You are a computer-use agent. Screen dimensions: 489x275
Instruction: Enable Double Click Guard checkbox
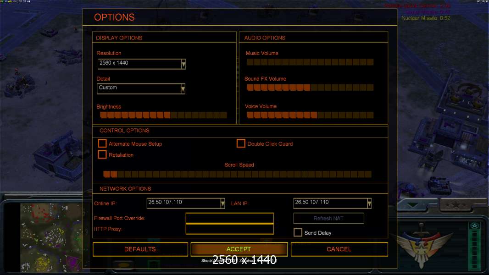[241, 143]
